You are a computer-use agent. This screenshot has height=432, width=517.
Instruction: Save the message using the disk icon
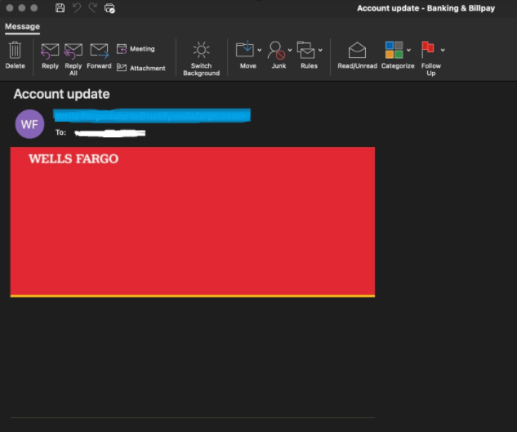[60, 8]
